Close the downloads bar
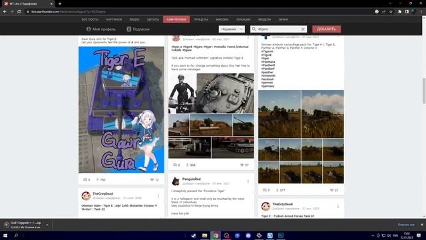 coord(421,225)
